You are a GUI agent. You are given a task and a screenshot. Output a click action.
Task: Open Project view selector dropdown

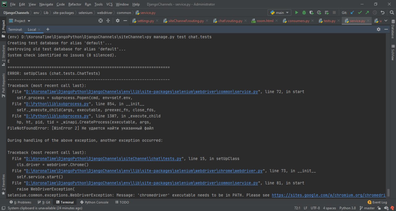(20, 21)
